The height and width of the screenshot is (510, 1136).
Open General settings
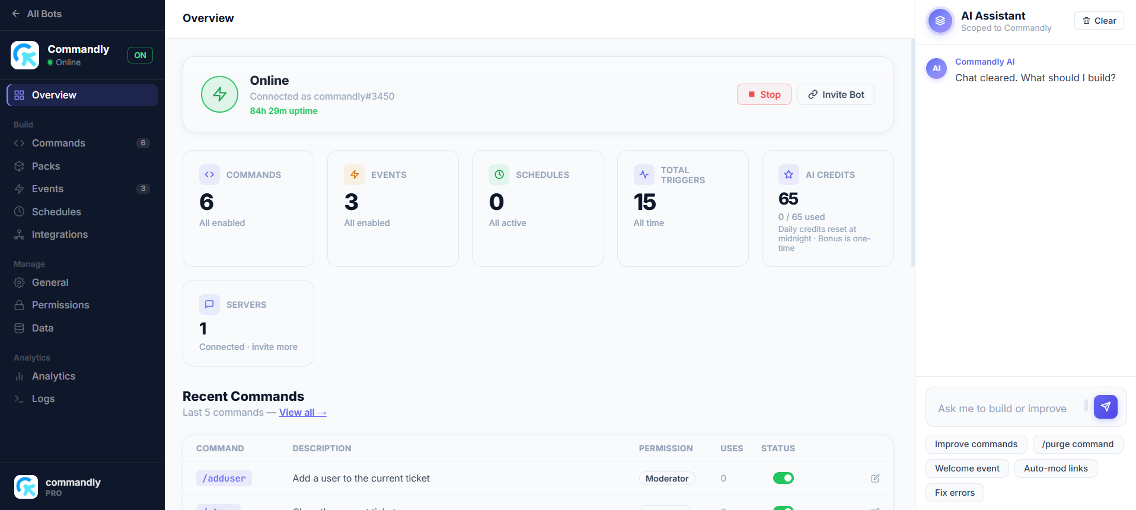(x=82, y=282)
